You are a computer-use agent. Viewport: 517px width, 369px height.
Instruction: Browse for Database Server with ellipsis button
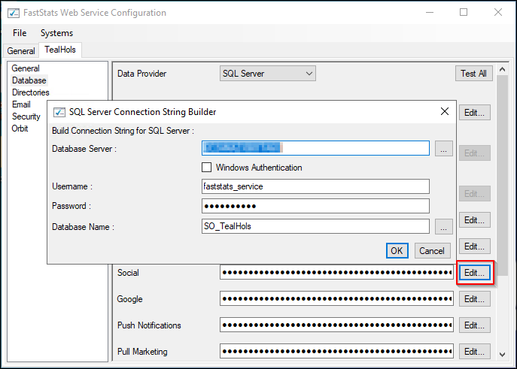point(443,149)
